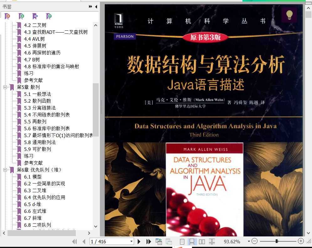Image resolution: width=312 pixels, height=248 pixels.
Task: Open bookmark 5.5 再散列
Action: [35, 121]
